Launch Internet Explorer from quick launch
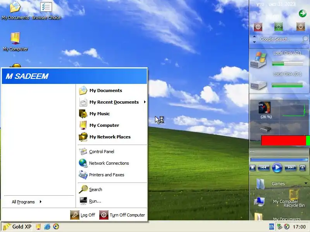The image size is (310, 232). click(x=47, y=227)
